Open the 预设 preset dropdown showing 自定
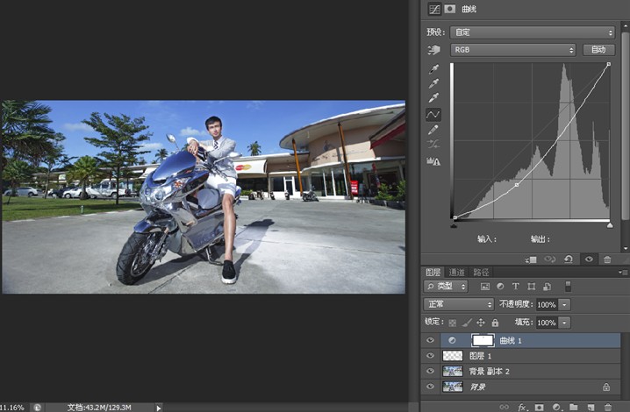Viewport: 630px width, 412px height. point(533,32)
